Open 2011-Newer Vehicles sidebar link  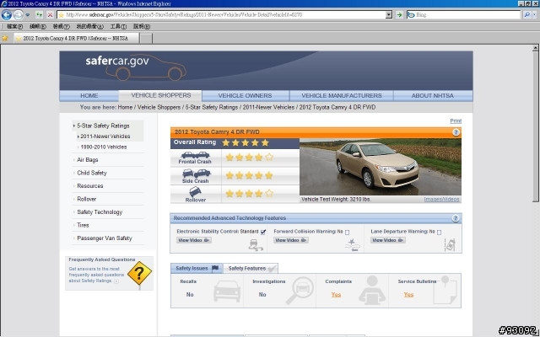(x=105, y=136)
